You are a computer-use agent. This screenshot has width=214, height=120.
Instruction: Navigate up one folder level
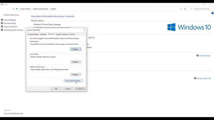pos(13,9)
